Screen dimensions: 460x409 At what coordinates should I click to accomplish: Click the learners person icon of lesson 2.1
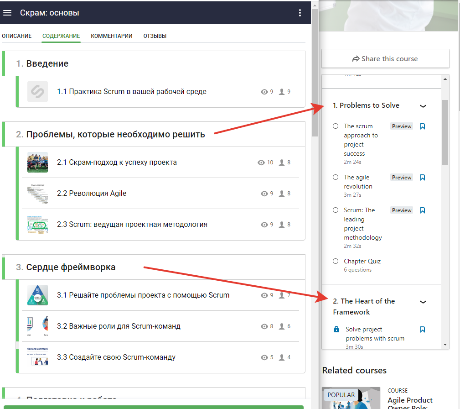click(282, 163)
